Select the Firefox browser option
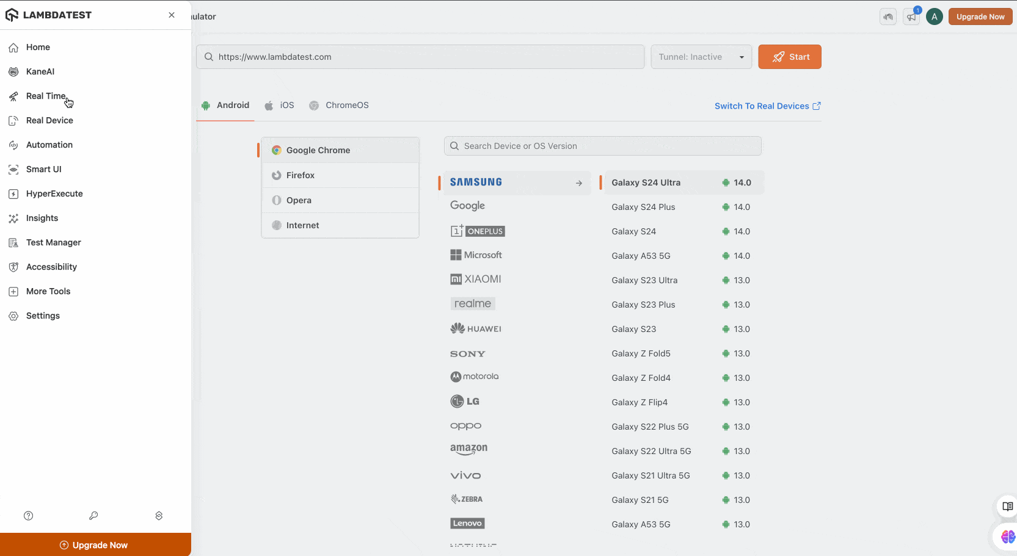The height and width of the screenshot is (556, 1017). [301, 175]
